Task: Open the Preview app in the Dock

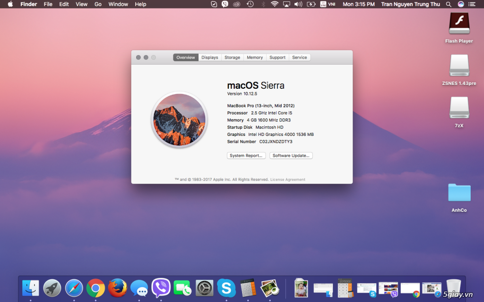Action: click(270, 288)
